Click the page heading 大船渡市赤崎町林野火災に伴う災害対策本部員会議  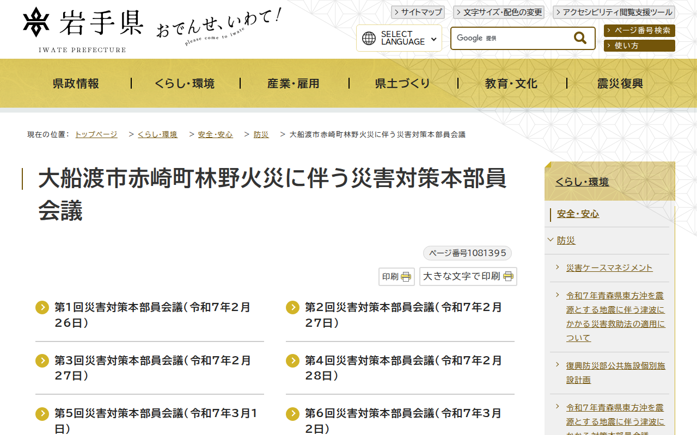(x=272, y=194)
